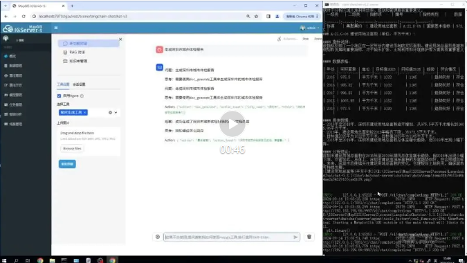Close the side panel with the X
Viewport: 467px width, 263px height.
[x=120, y=39]
